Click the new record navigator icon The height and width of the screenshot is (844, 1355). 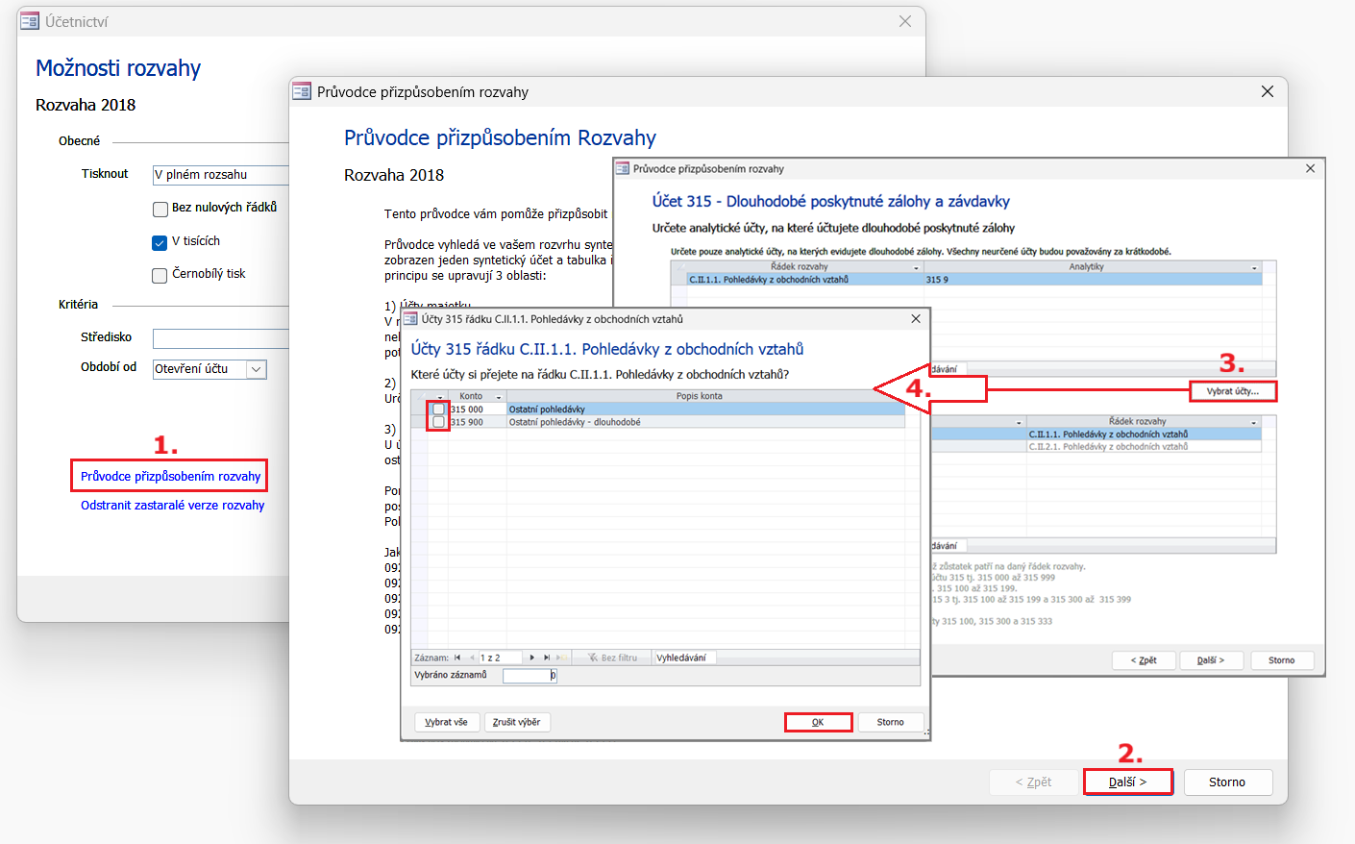560,658
